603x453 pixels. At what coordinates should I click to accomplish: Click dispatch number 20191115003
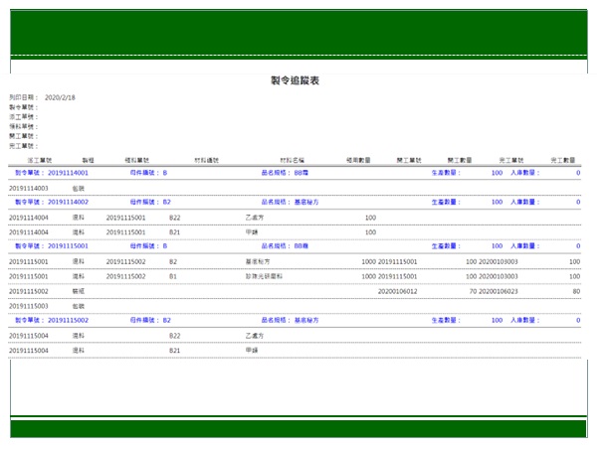click(29, 306)
